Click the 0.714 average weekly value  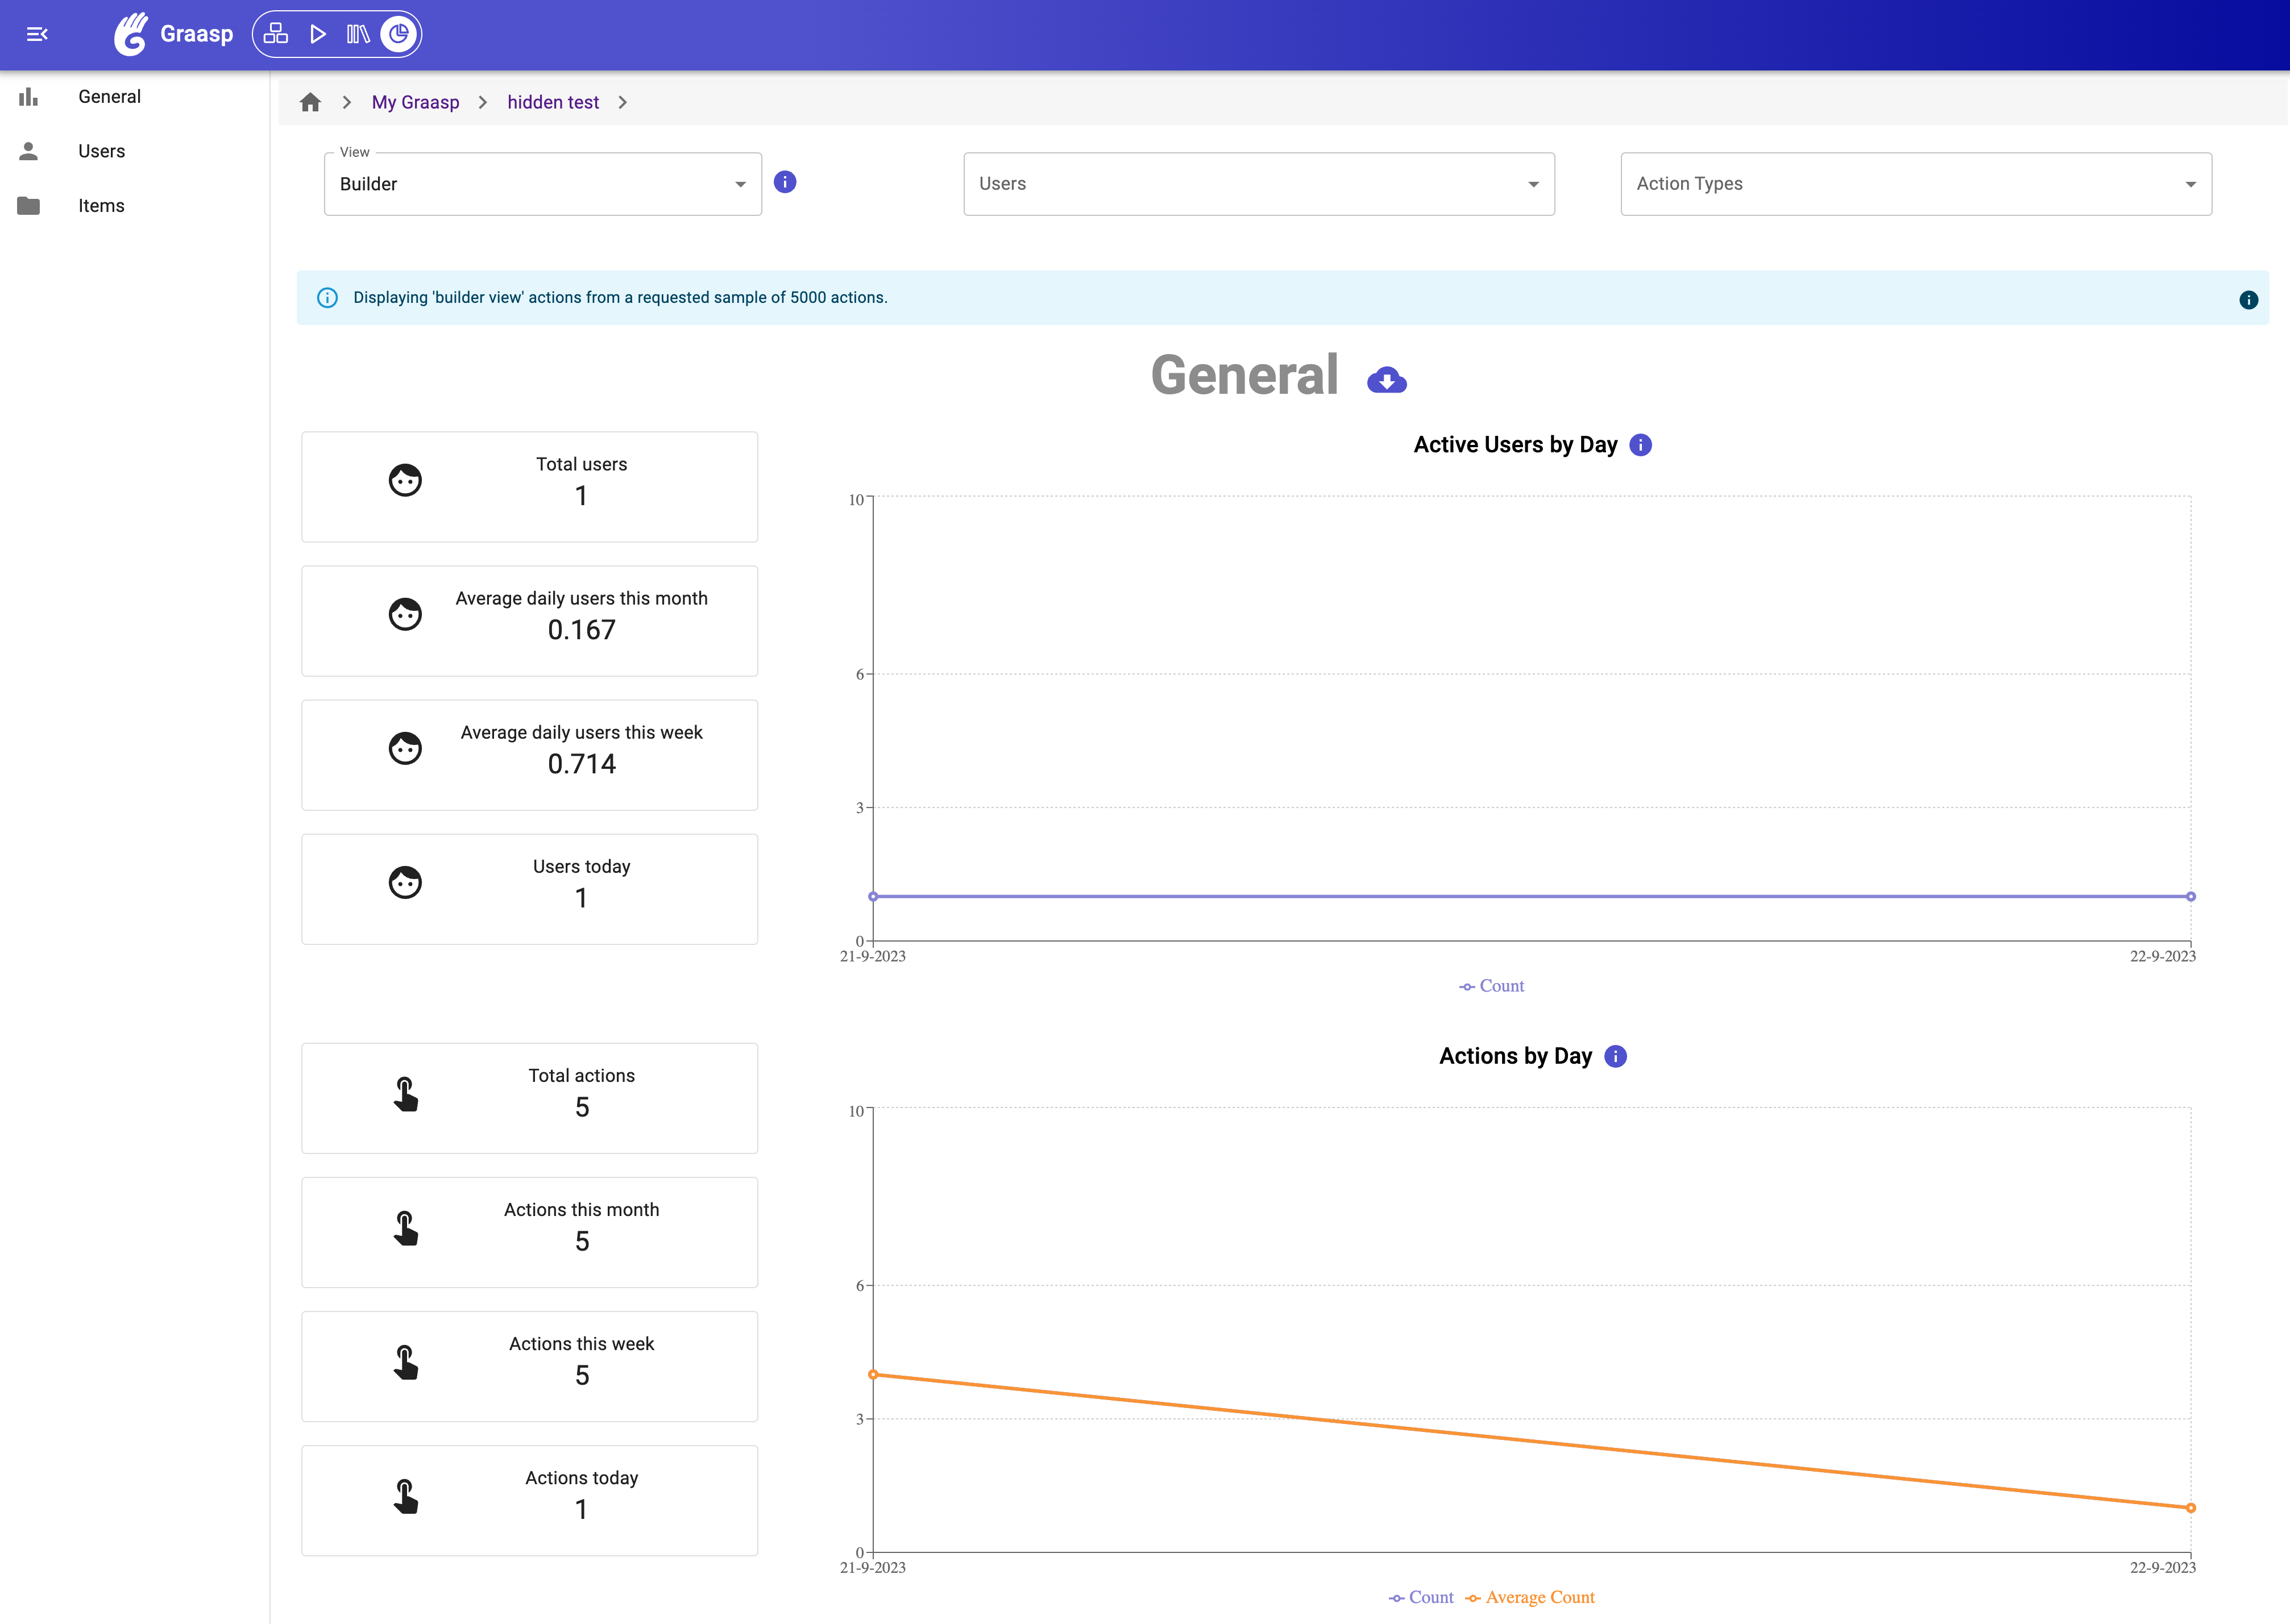(581, 764)
